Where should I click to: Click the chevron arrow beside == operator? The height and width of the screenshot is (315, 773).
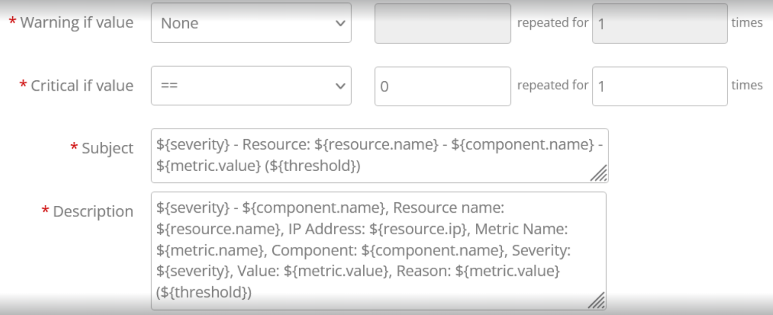tap(340, 86)
